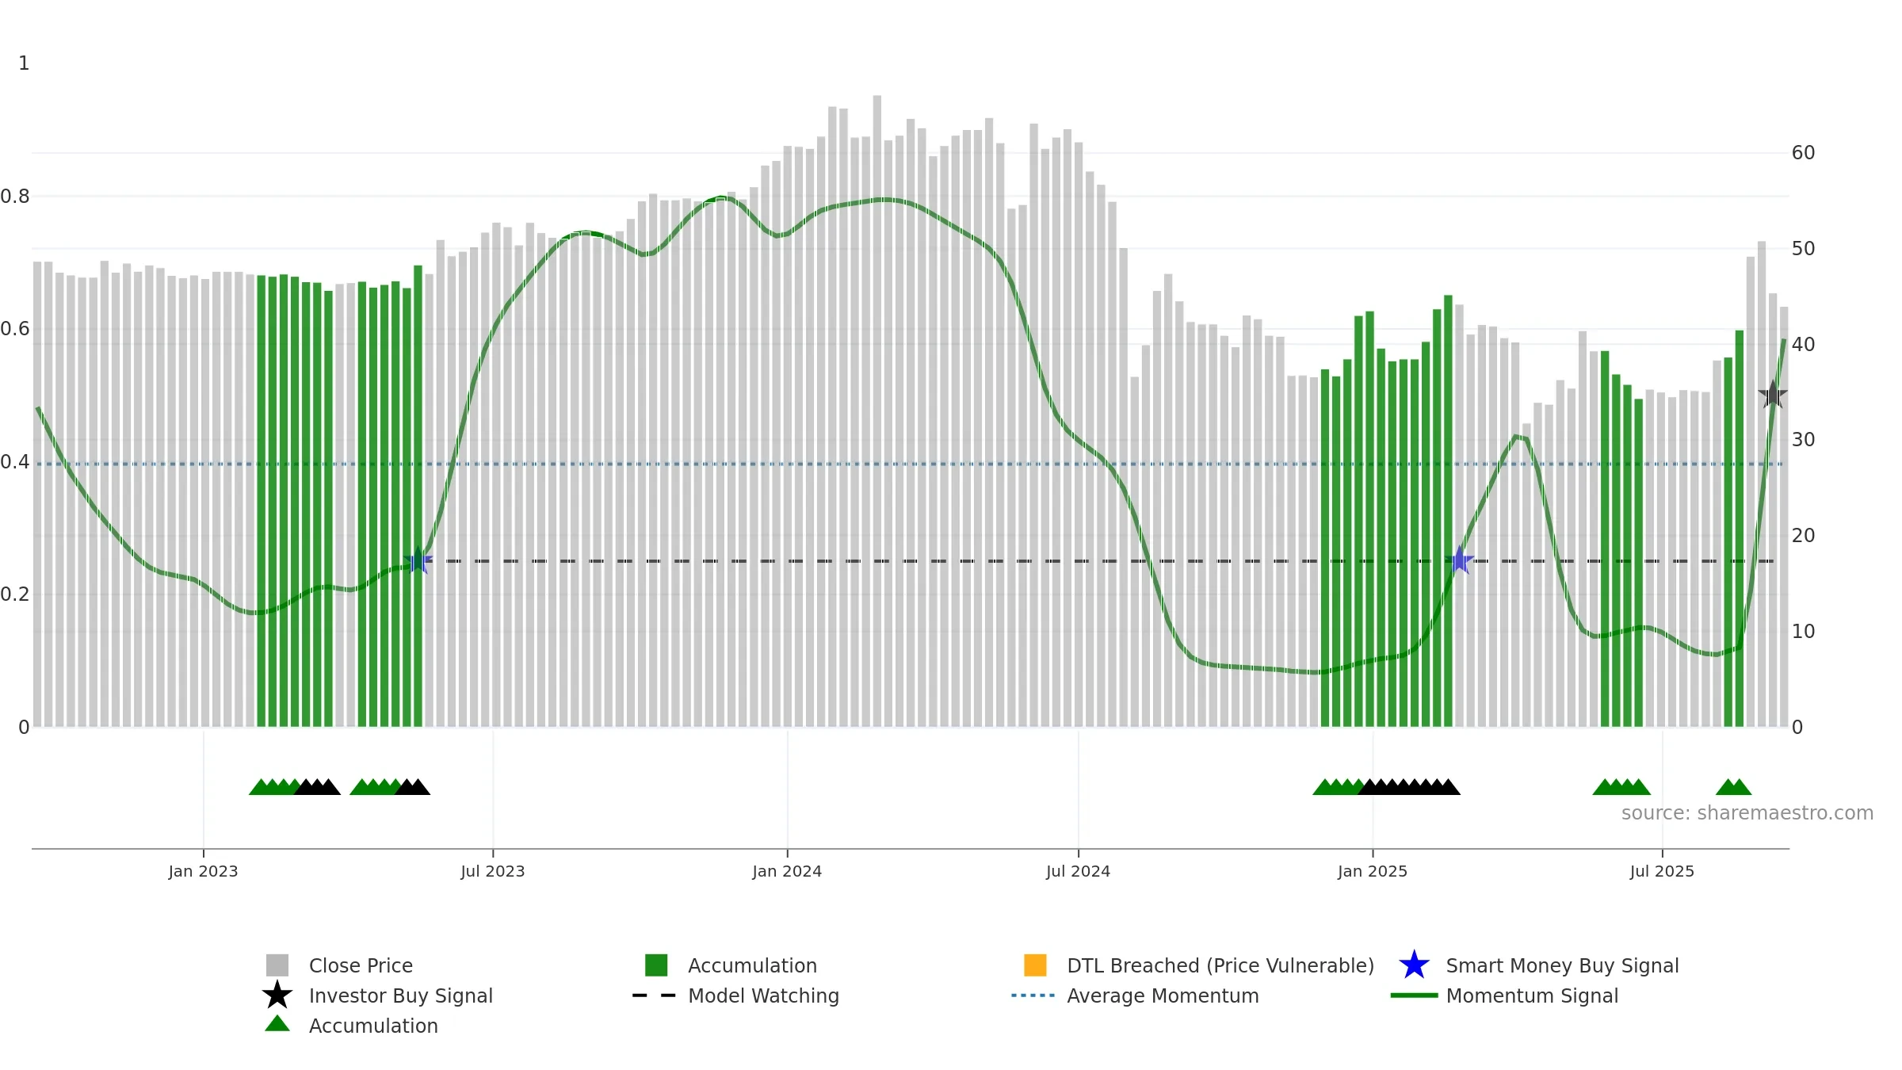
Task: Click the green triangle Accumulation legend icon
Action: [277, 1024]
